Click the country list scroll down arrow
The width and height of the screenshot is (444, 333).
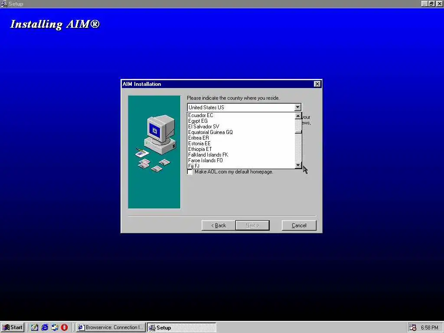click(x=298, y=165)
